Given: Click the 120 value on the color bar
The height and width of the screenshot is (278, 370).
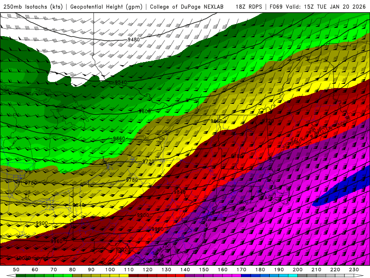Looking at the screenshot, I should 148,270.
